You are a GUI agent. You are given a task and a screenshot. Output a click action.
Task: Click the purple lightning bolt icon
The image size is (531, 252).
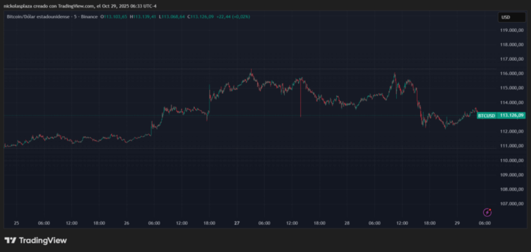point(487,213)
